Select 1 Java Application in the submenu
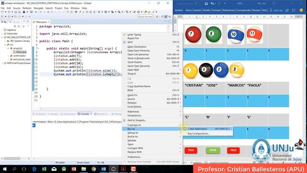This screenshot has height=173, width=307. tap(208, 129)
